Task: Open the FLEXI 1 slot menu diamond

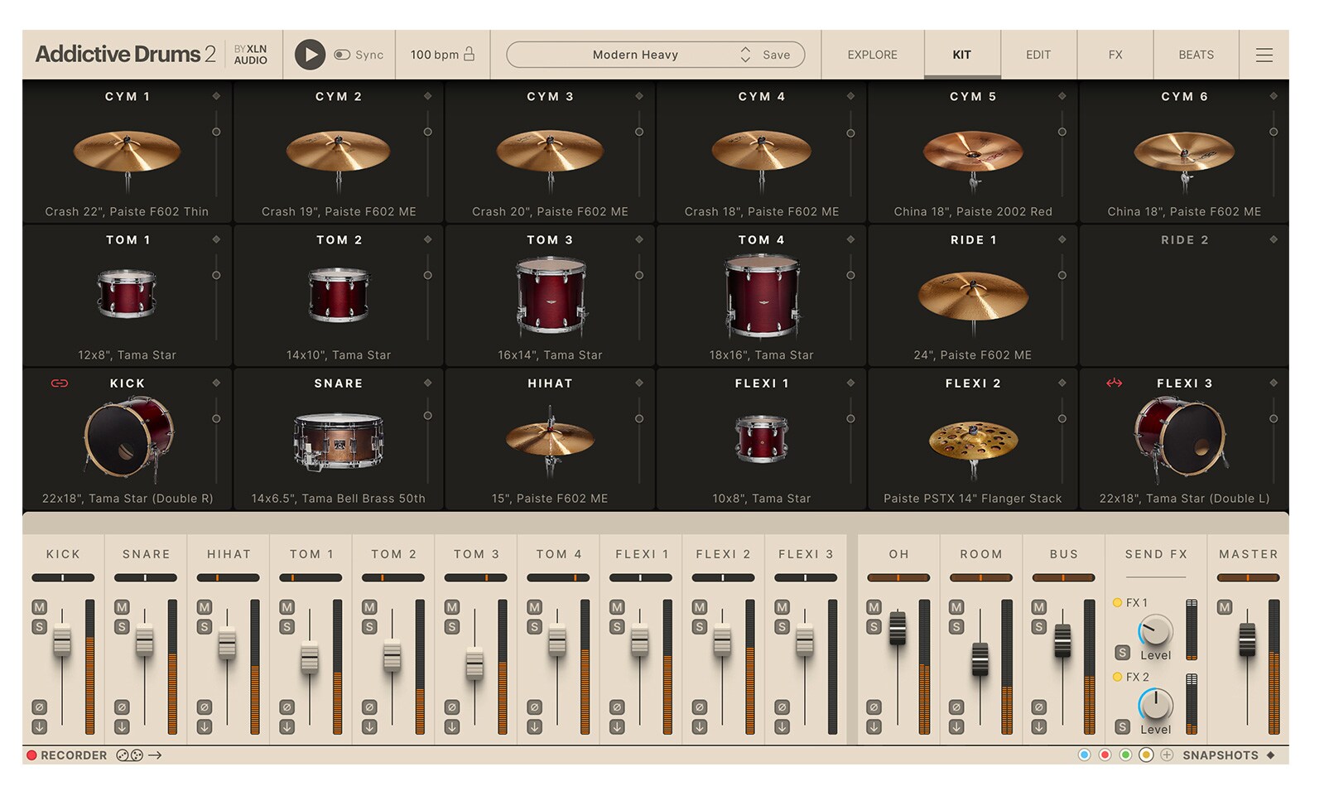Action: [x=850, y=383]
